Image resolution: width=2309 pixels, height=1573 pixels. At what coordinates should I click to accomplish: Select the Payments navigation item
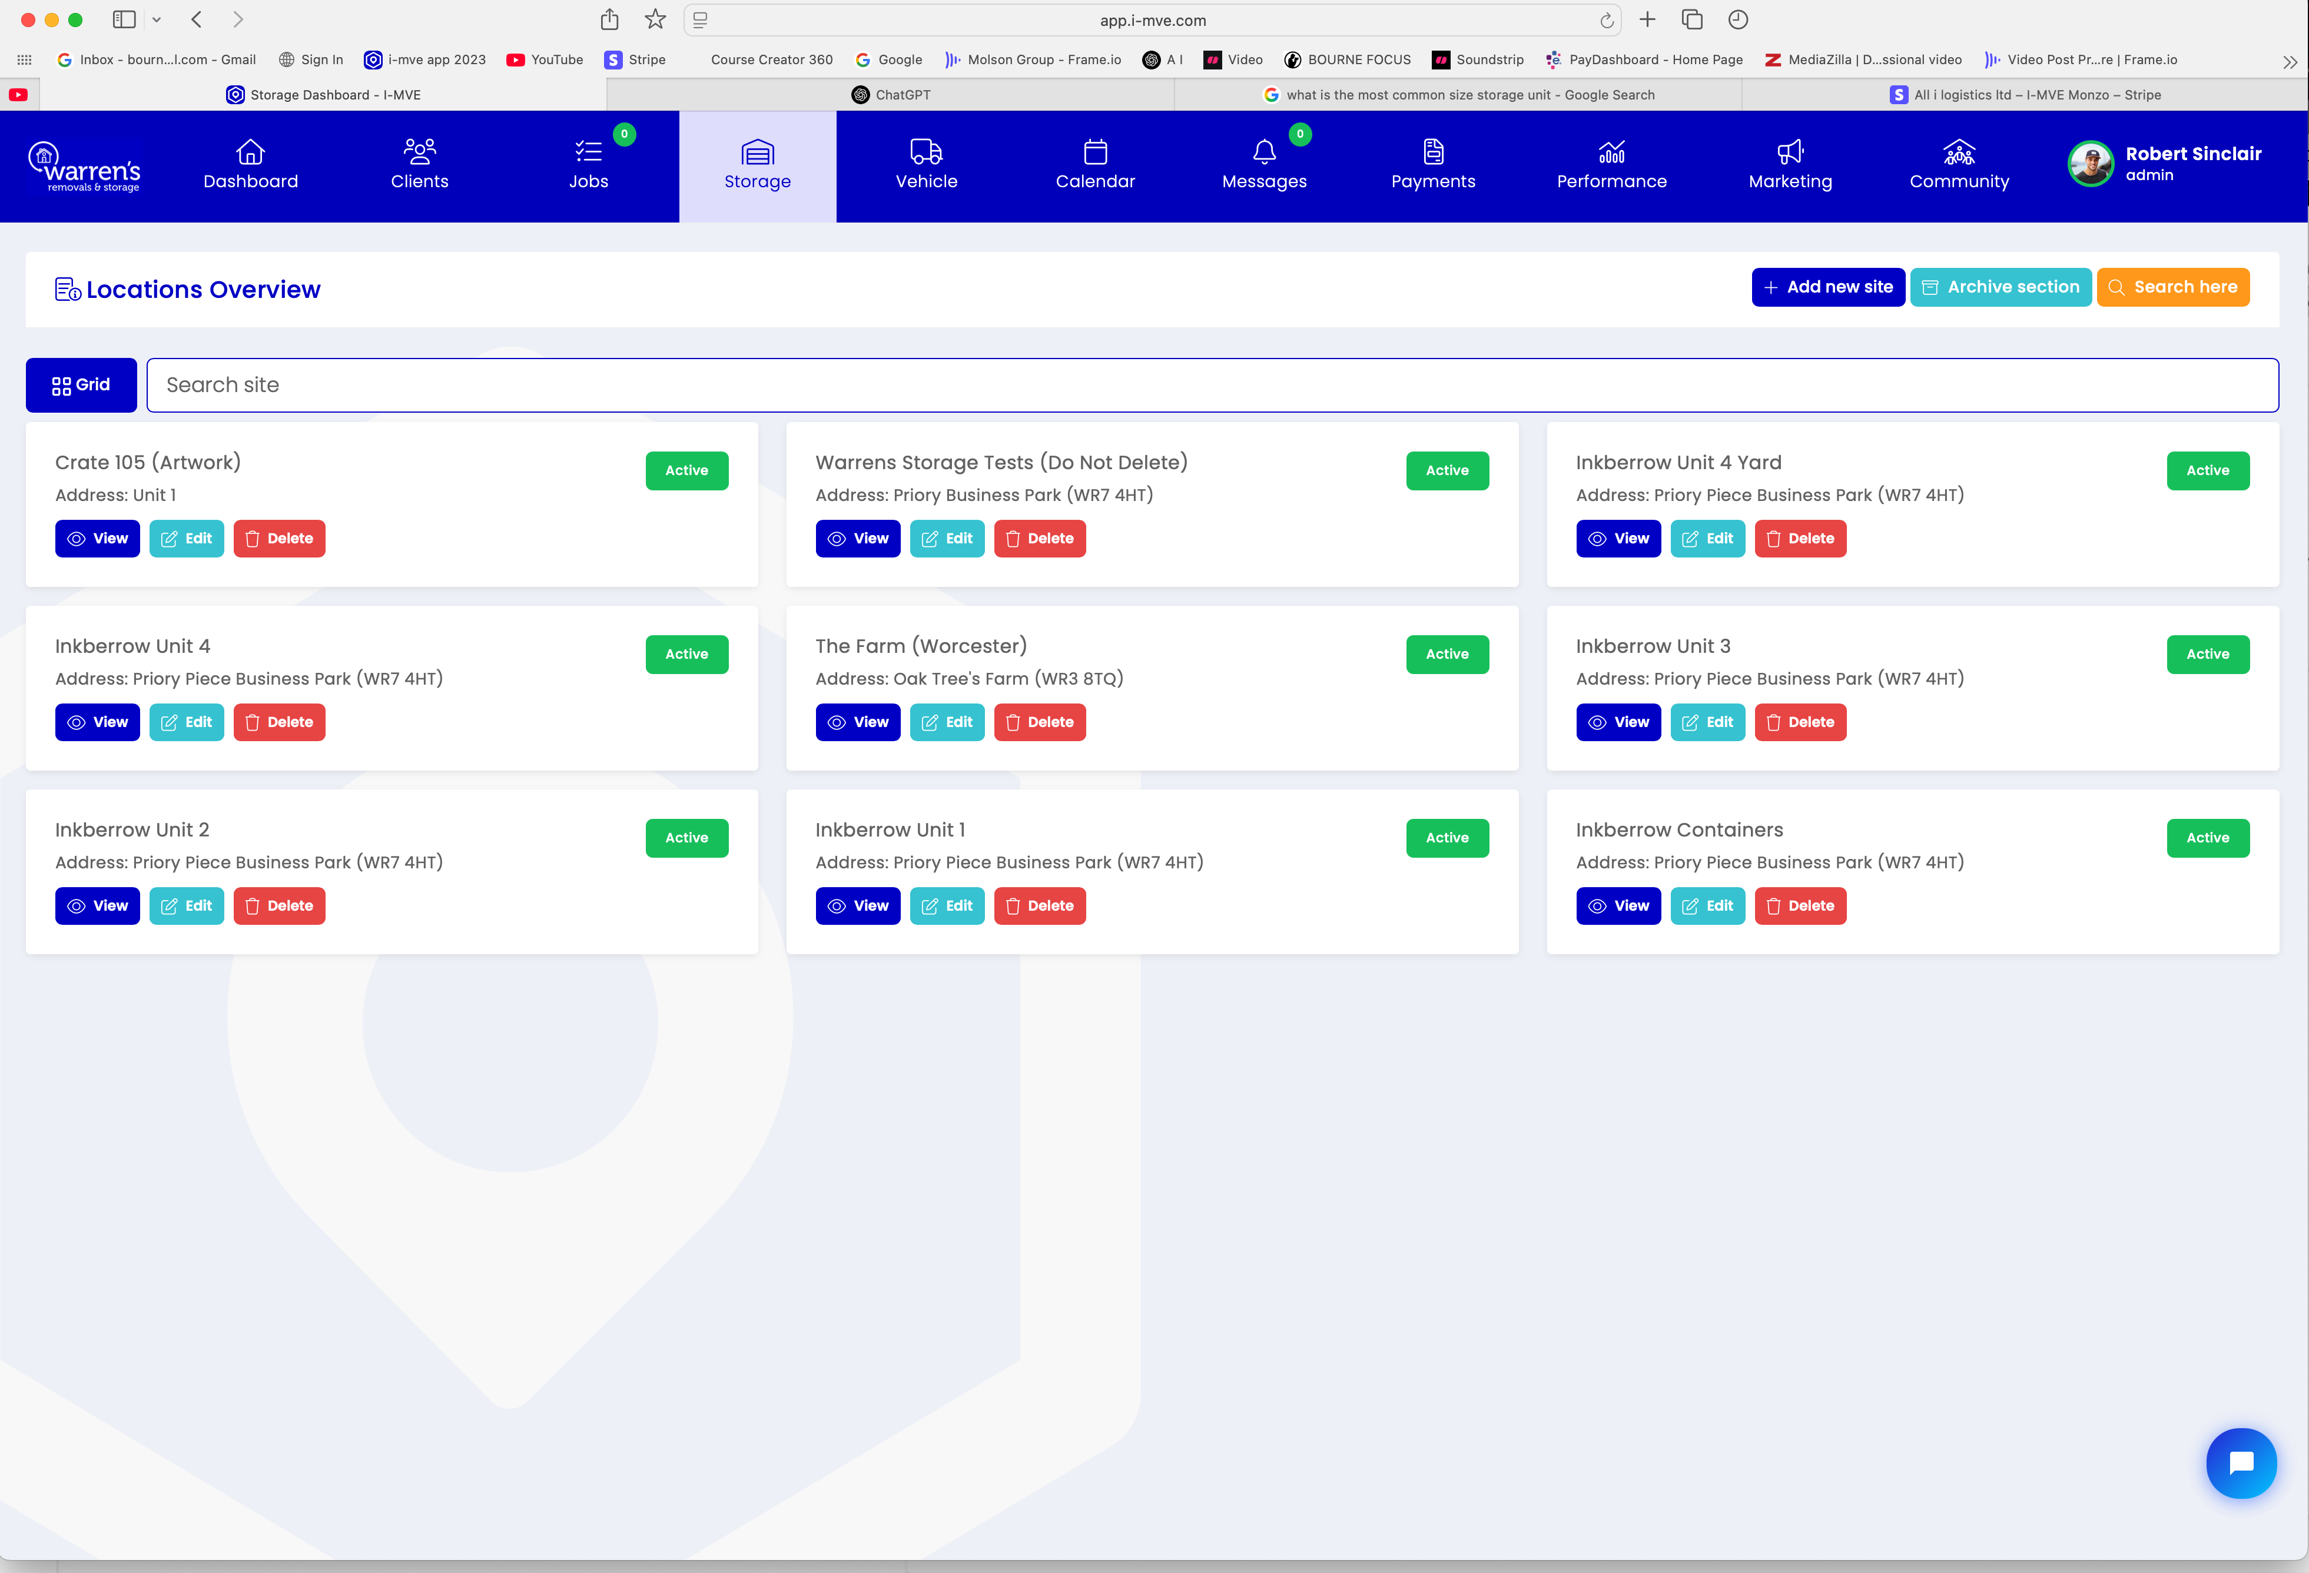click(x=1433, y=165)
